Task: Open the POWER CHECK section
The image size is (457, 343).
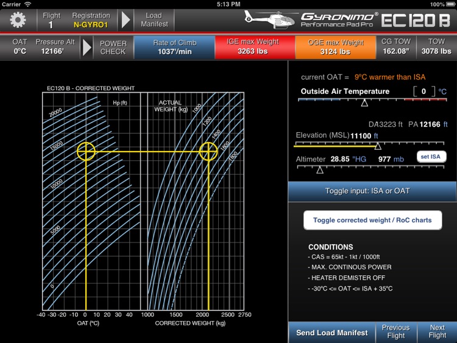Action: 113,48
